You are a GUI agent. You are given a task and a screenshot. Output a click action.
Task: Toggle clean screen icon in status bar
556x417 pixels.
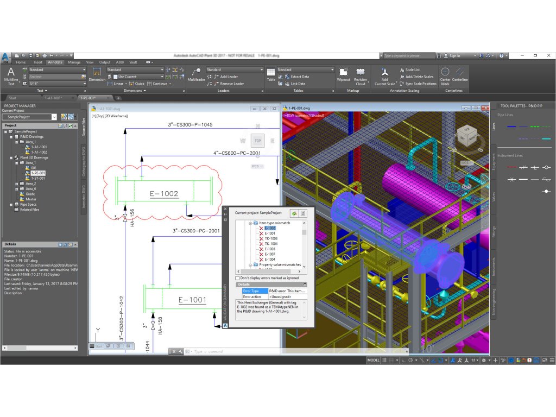(x=545, y=361)
